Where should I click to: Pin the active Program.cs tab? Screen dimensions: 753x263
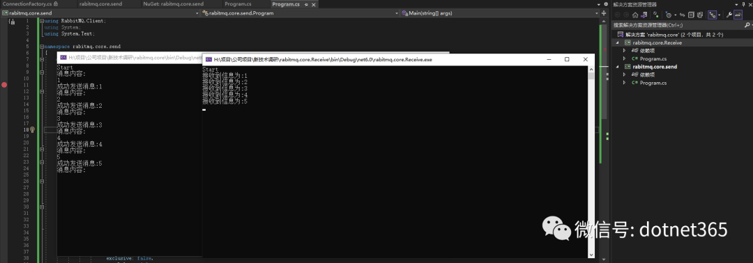[306, 4]
